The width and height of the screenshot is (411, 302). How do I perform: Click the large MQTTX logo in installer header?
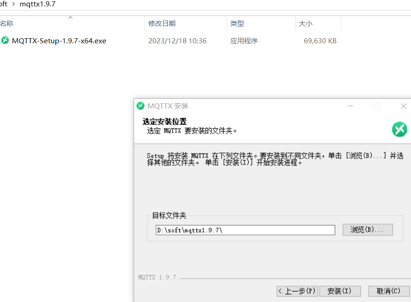400,129
